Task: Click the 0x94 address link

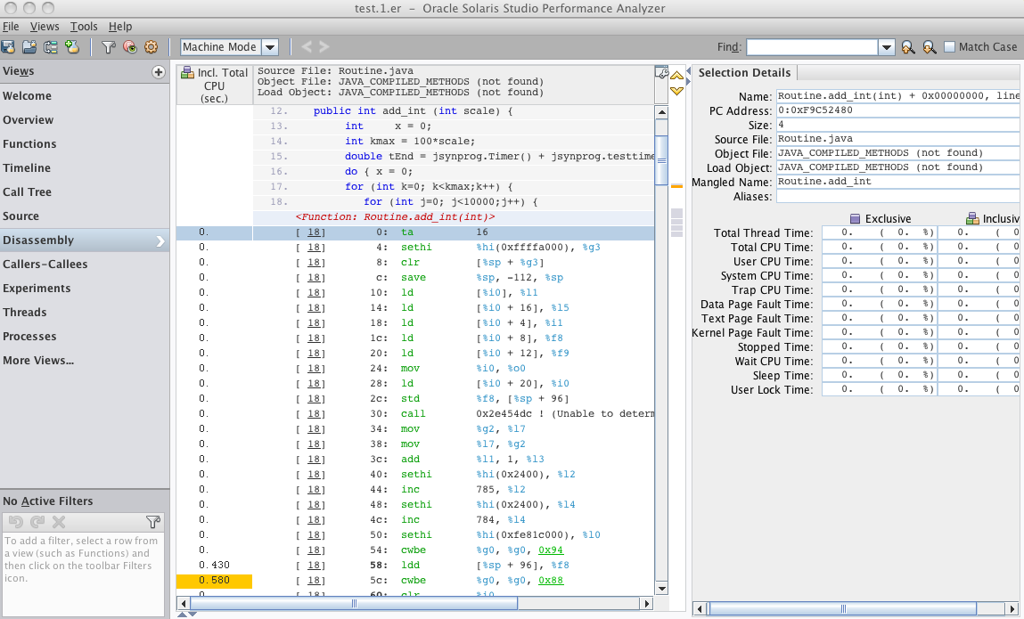Action: (551, 550)
